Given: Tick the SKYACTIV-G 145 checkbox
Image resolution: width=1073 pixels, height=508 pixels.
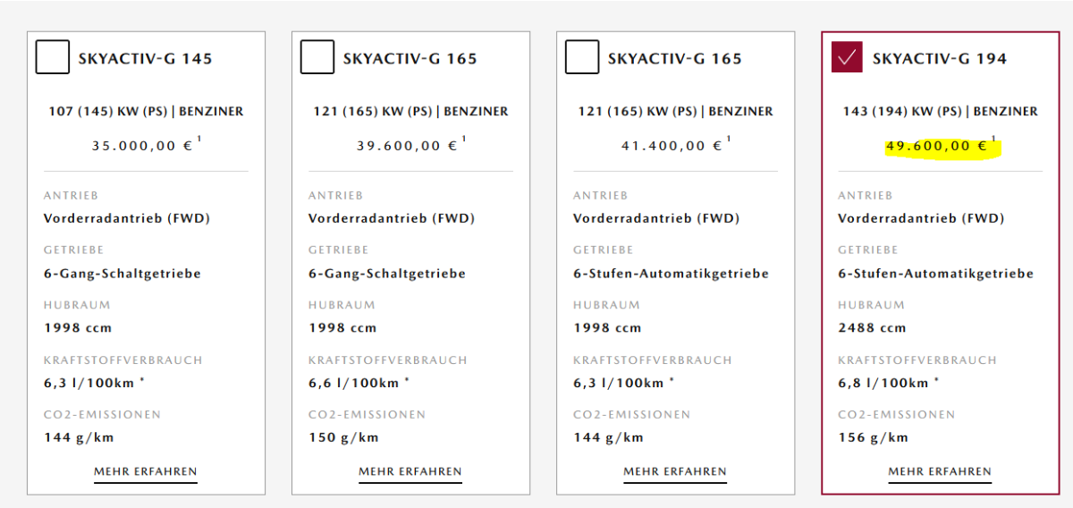Looking at the screenshot, I should click(52, 56).
